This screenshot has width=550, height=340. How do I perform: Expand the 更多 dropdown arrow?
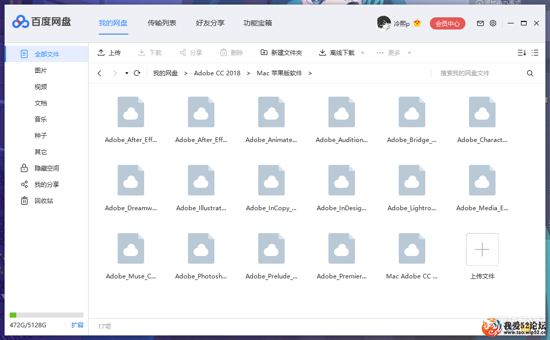point(409,53)
